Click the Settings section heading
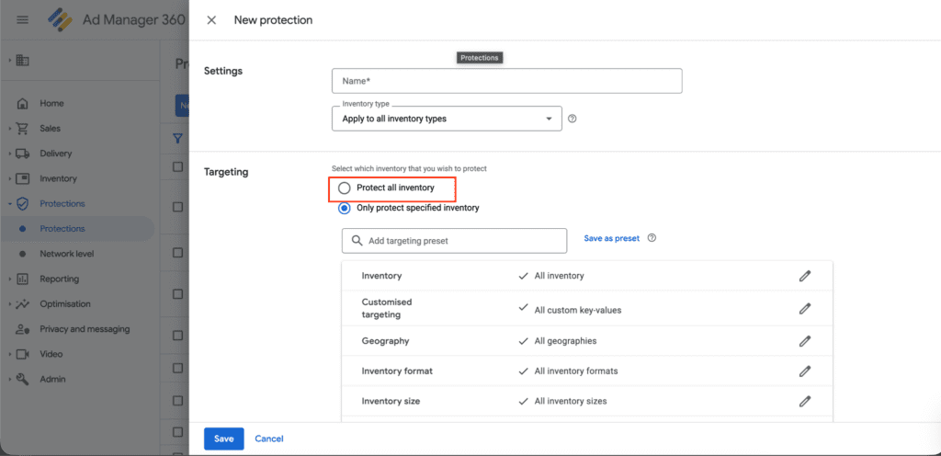This screenshot has width=941, height=456. tap(223, 71)
